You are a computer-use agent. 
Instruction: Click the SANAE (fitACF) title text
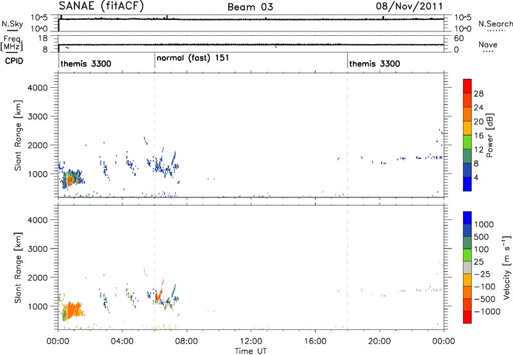101,6
